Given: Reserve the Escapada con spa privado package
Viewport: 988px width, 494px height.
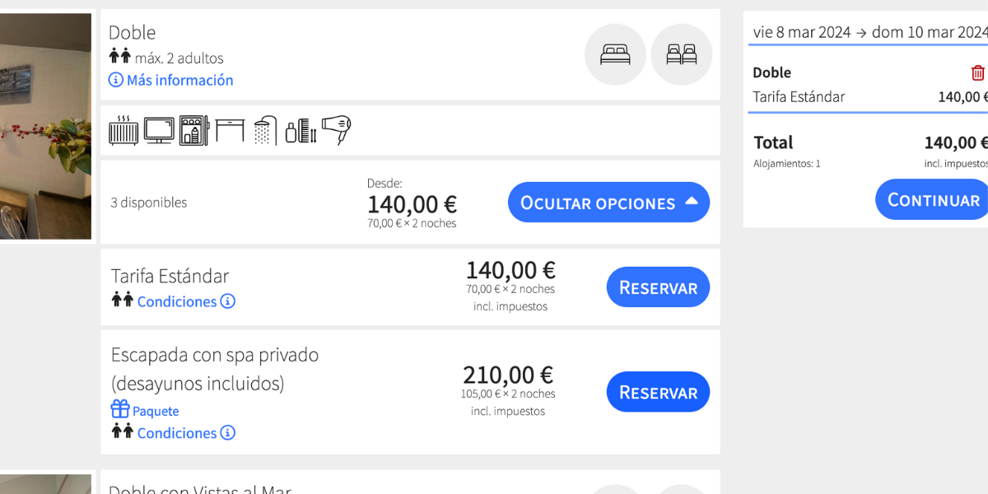Looking at the screenshot, I should pyautogui.click(x=658, y=392).
